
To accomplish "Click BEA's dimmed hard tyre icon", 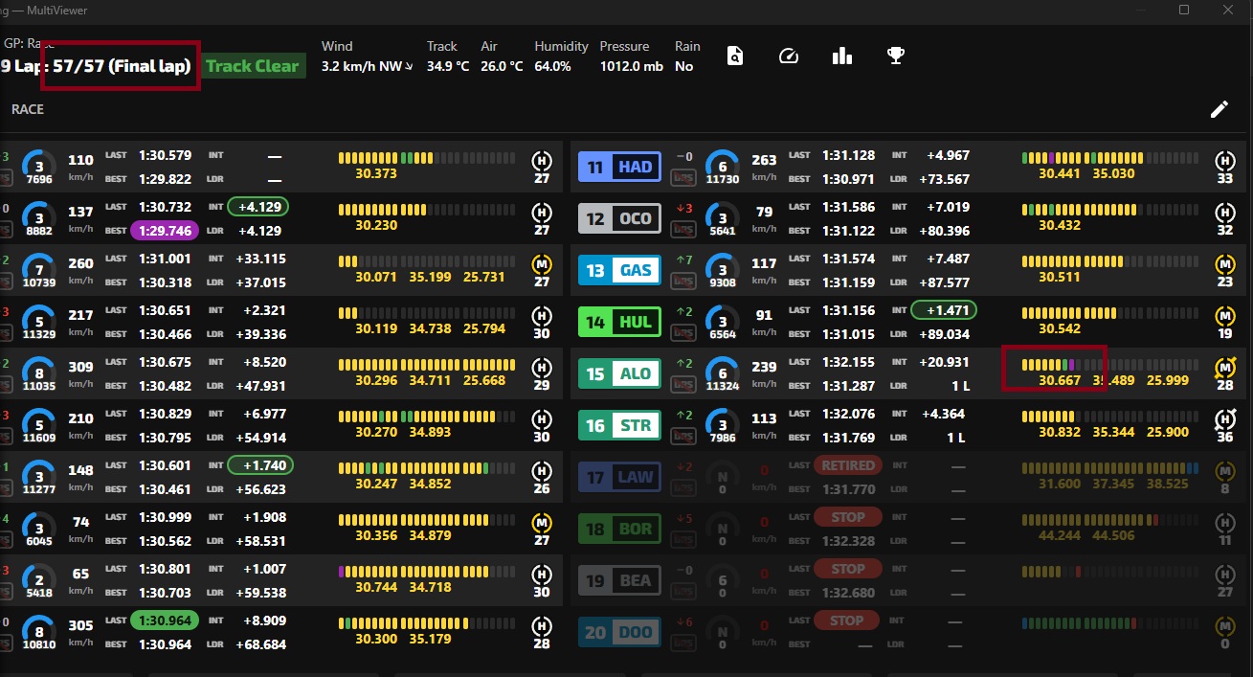I will click(1225, 575).
